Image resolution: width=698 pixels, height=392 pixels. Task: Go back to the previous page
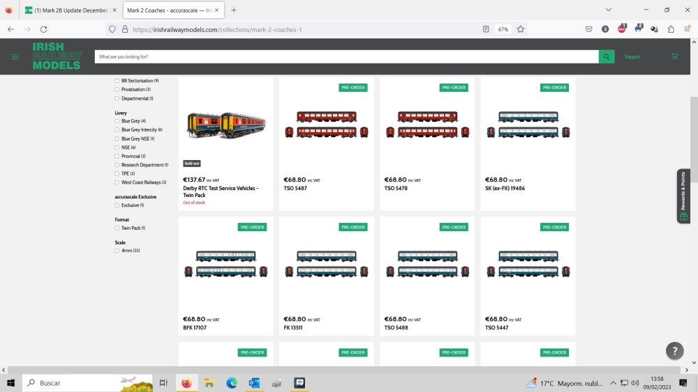(x=10, y=29)
